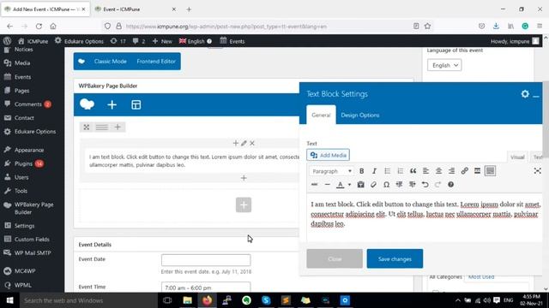Screen dimensions: 549x308
Task: Open text color picker dropdown arrow
Action: (349, 185)
